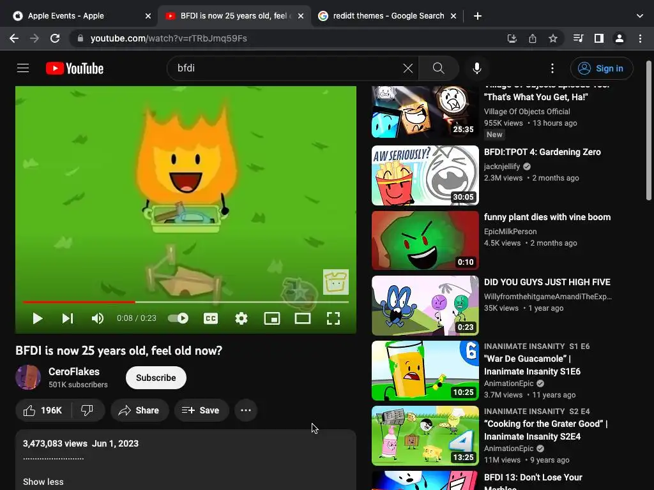
Task: Close the Google Search tab
Action: point(453,16)
